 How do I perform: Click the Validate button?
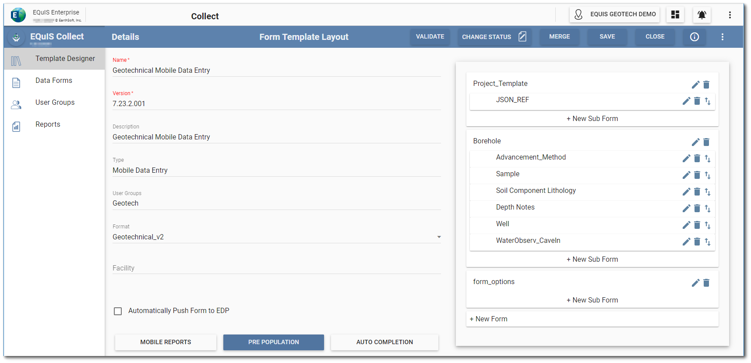point(430,37)
